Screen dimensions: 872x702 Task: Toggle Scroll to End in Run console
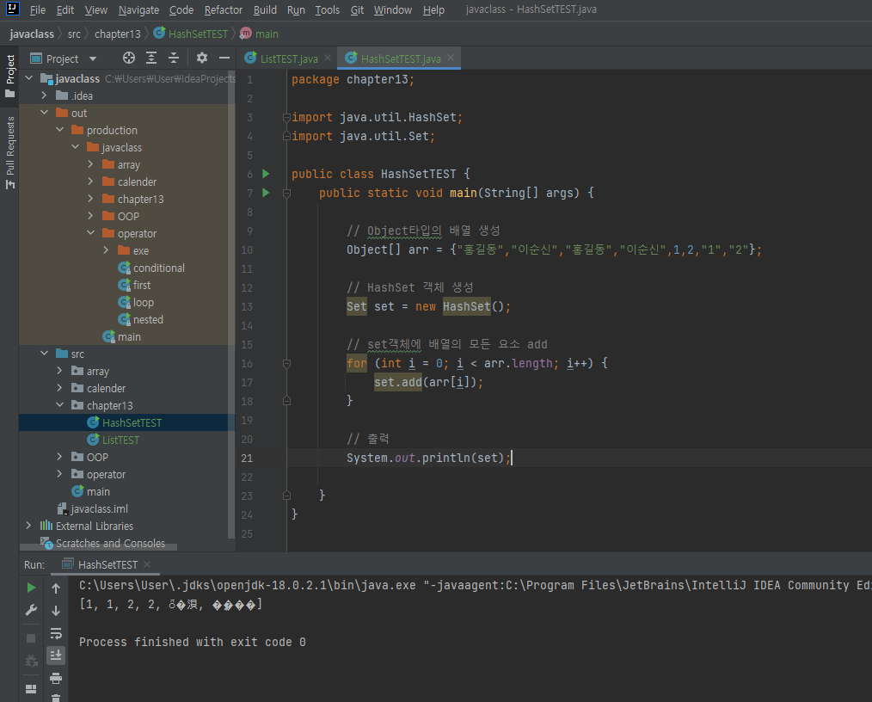(56, 656)
